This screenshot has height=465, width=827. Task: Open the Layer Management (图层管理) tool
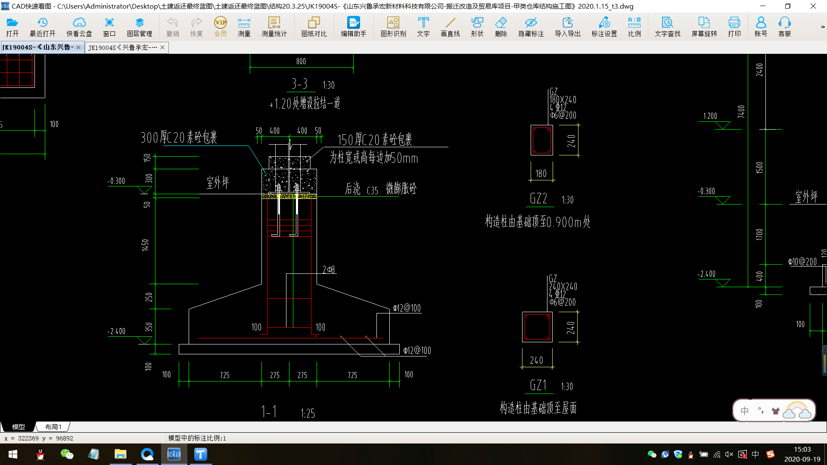pos(139,27)
